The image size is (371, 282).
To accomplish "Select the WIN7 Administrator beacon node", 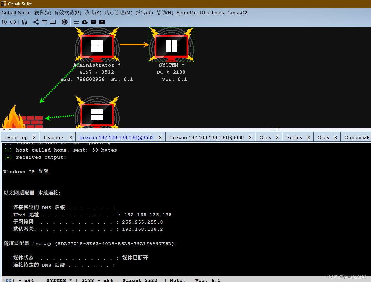I will pos(97,45).
